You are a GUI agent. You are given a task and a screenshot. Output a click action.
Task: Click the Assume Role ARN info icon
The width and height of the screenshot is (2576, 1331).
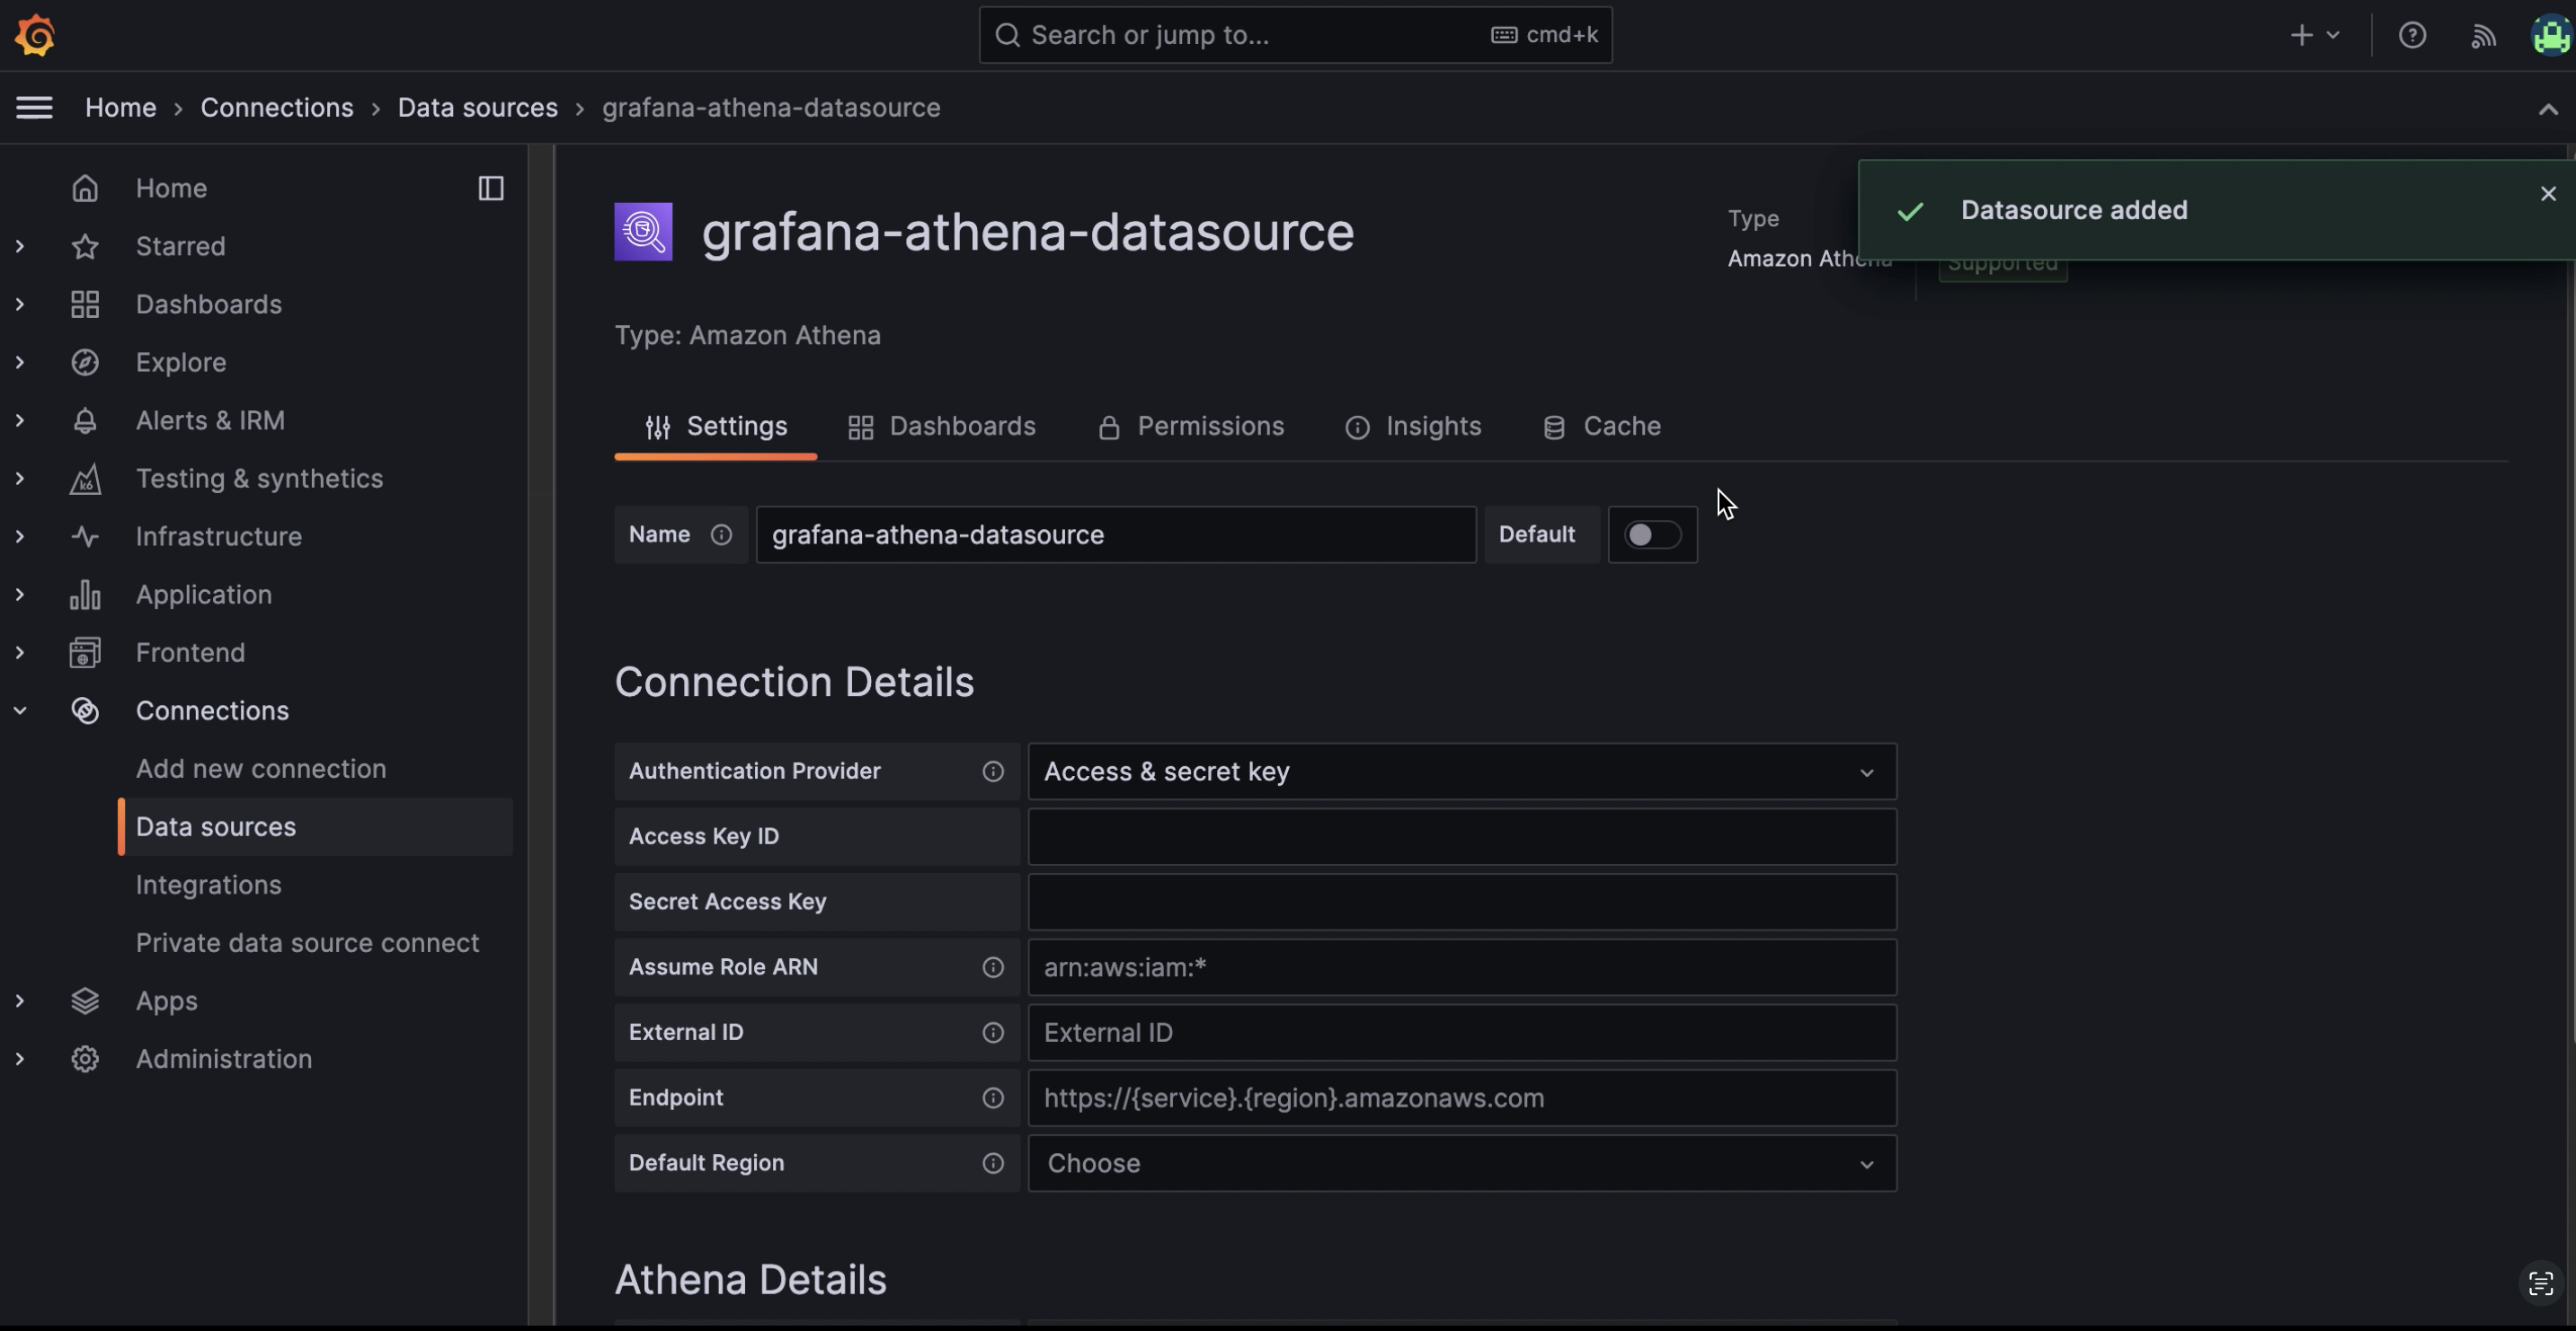point(993,967)
